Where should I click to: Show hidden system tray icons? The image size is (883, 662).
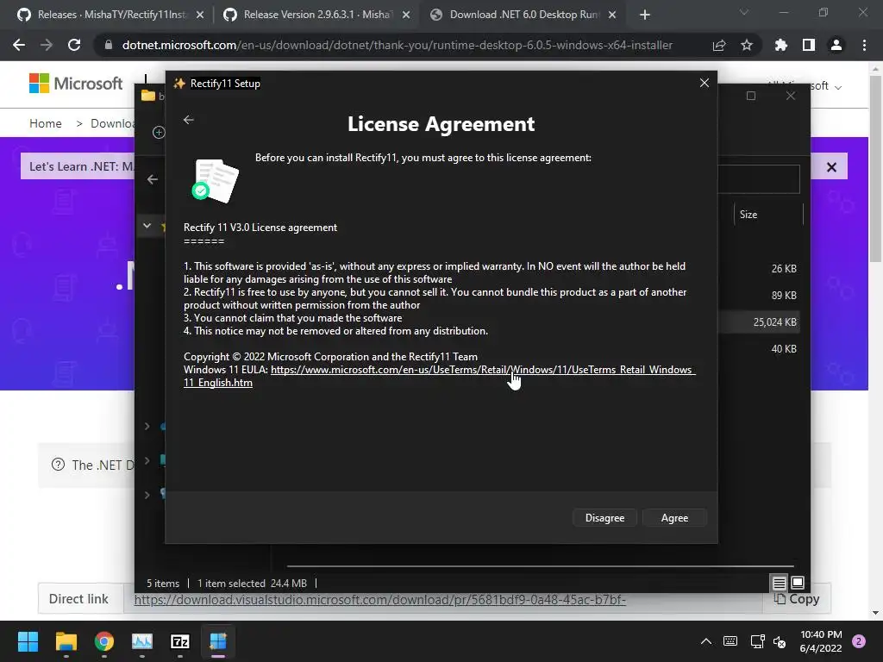(x=705, y=641)
